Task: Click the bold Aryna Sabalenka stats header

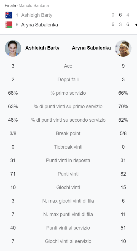Action: point(91,48)
